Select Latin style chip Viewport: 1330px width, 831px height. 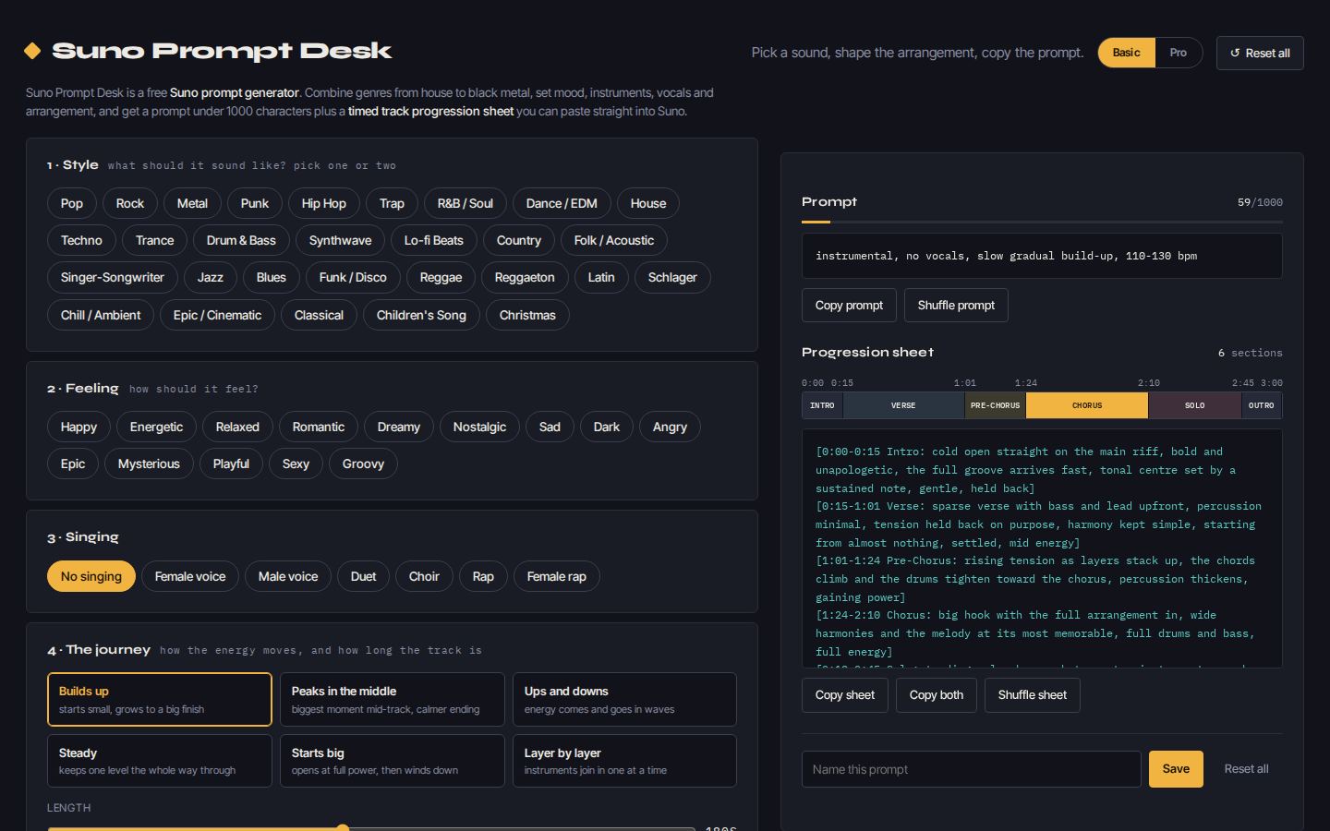click(x=601, y=277)
